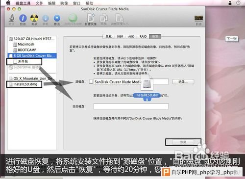This screenshot has height=179, width=245.
Task: Click the lock icon in menu bar
Action: point(230,3)
